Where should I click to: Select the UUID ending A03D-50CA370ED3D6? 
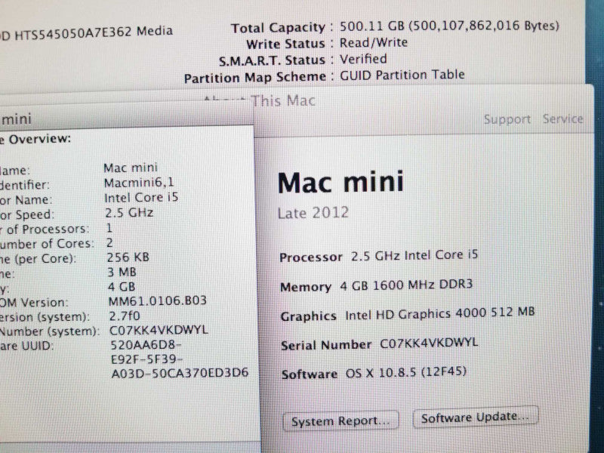pyautogui.click(x=180, y=373)
